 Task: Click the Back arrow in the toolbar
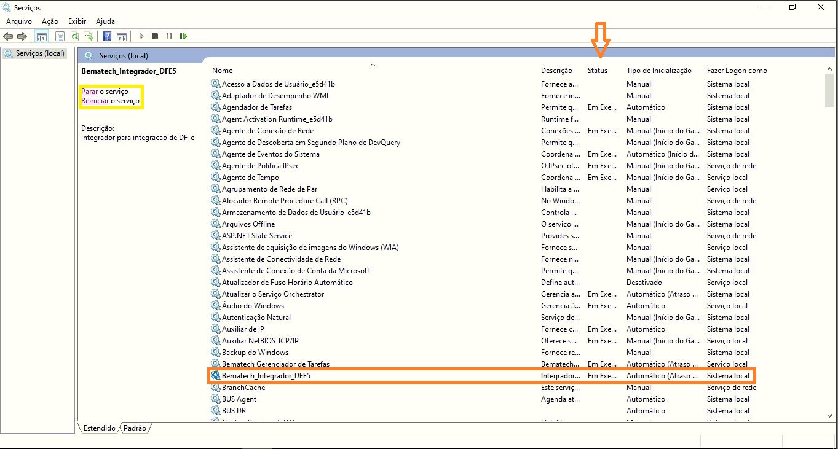pos(8,37)
